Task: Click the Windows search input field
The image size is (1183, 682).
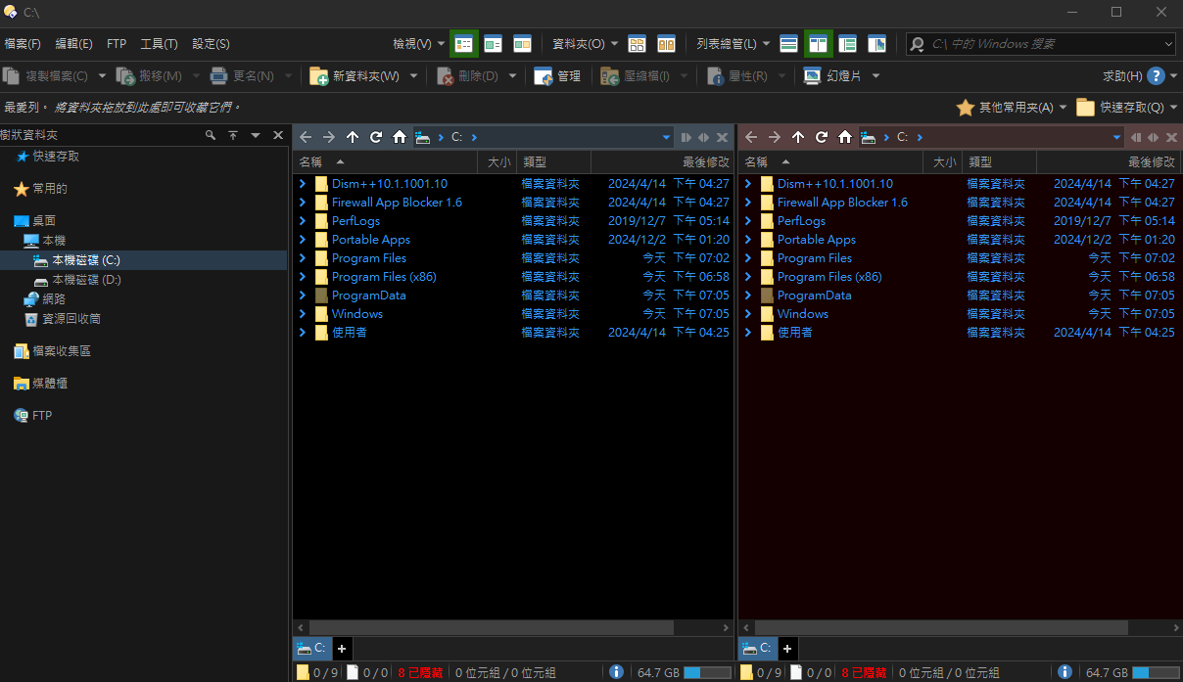Action: click(x=1038, y=43)
